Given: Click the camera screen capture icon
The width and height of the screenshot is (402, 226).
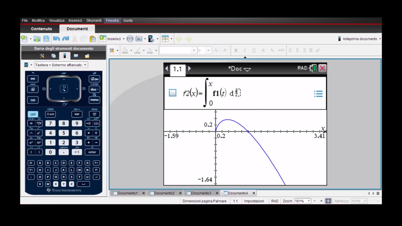Looking at the screenshot, I should [139, 39].
